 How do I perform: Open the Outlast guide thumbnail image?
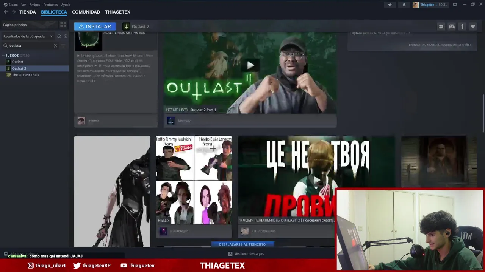[88, 41]
